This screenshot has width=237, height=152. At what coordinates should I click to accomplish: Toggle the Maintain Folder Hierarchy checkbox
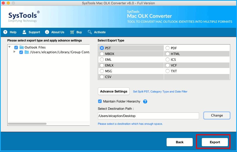click(x=100, y=101)
